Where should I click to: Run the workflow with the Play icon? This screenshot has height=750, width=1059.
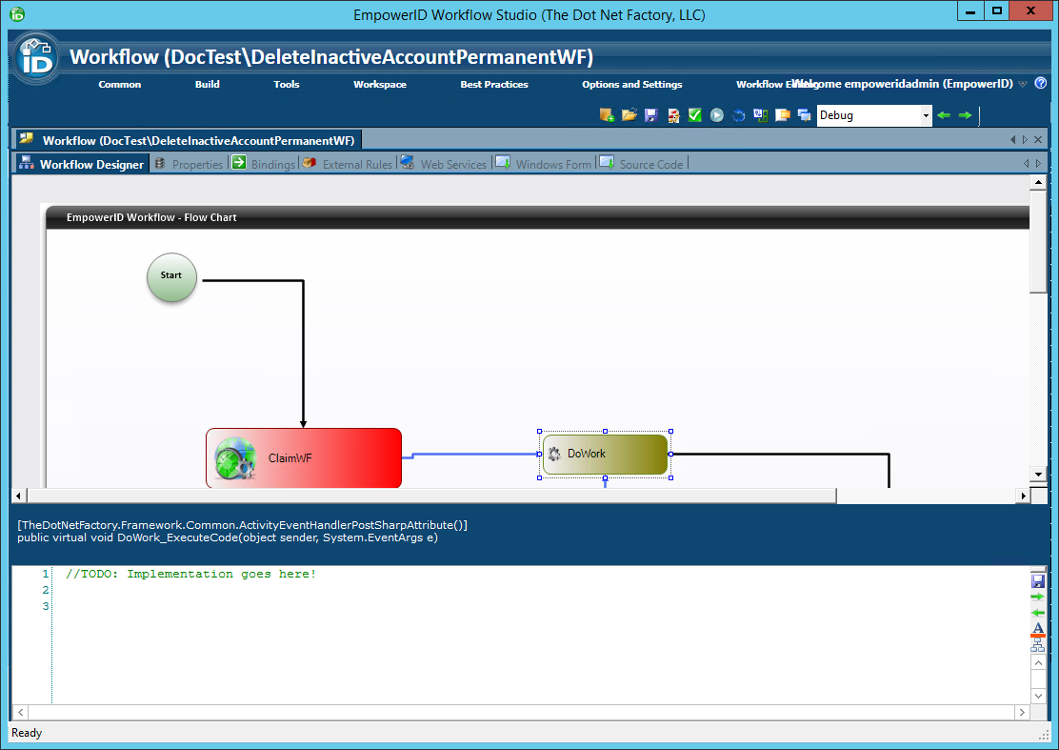[716, 114]
